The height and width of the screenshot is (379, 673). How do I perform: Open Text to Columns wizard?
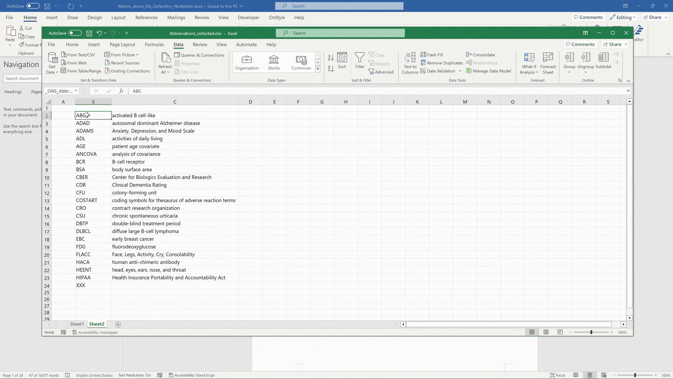[410, 63]
